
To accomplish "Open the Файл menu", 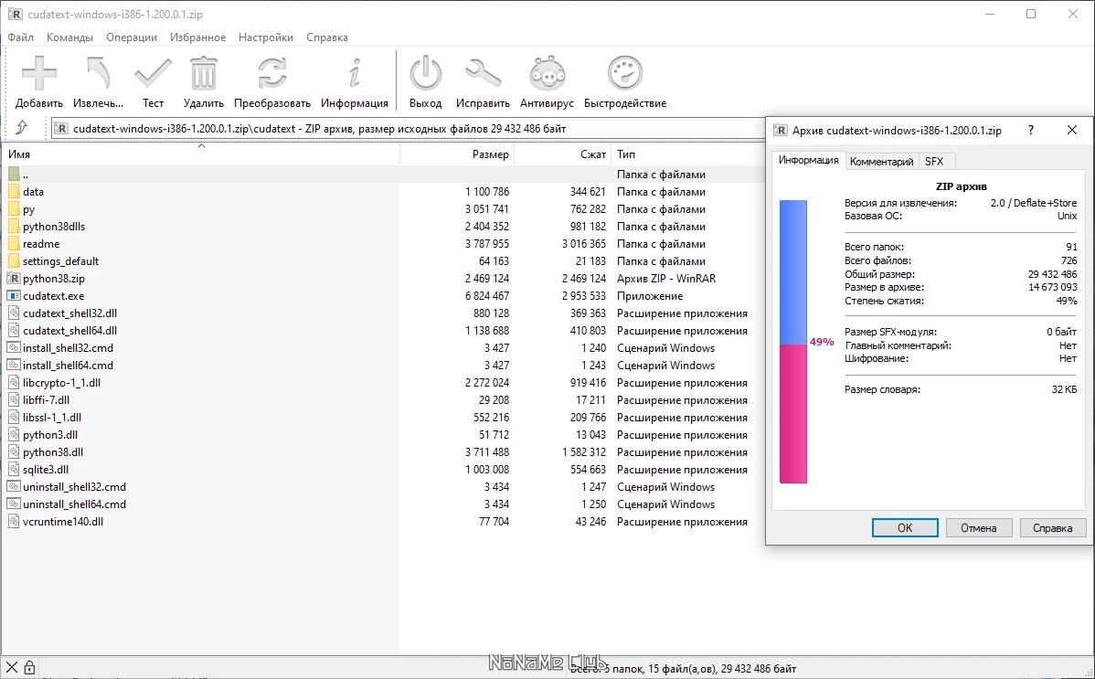I will pos(21,37).
